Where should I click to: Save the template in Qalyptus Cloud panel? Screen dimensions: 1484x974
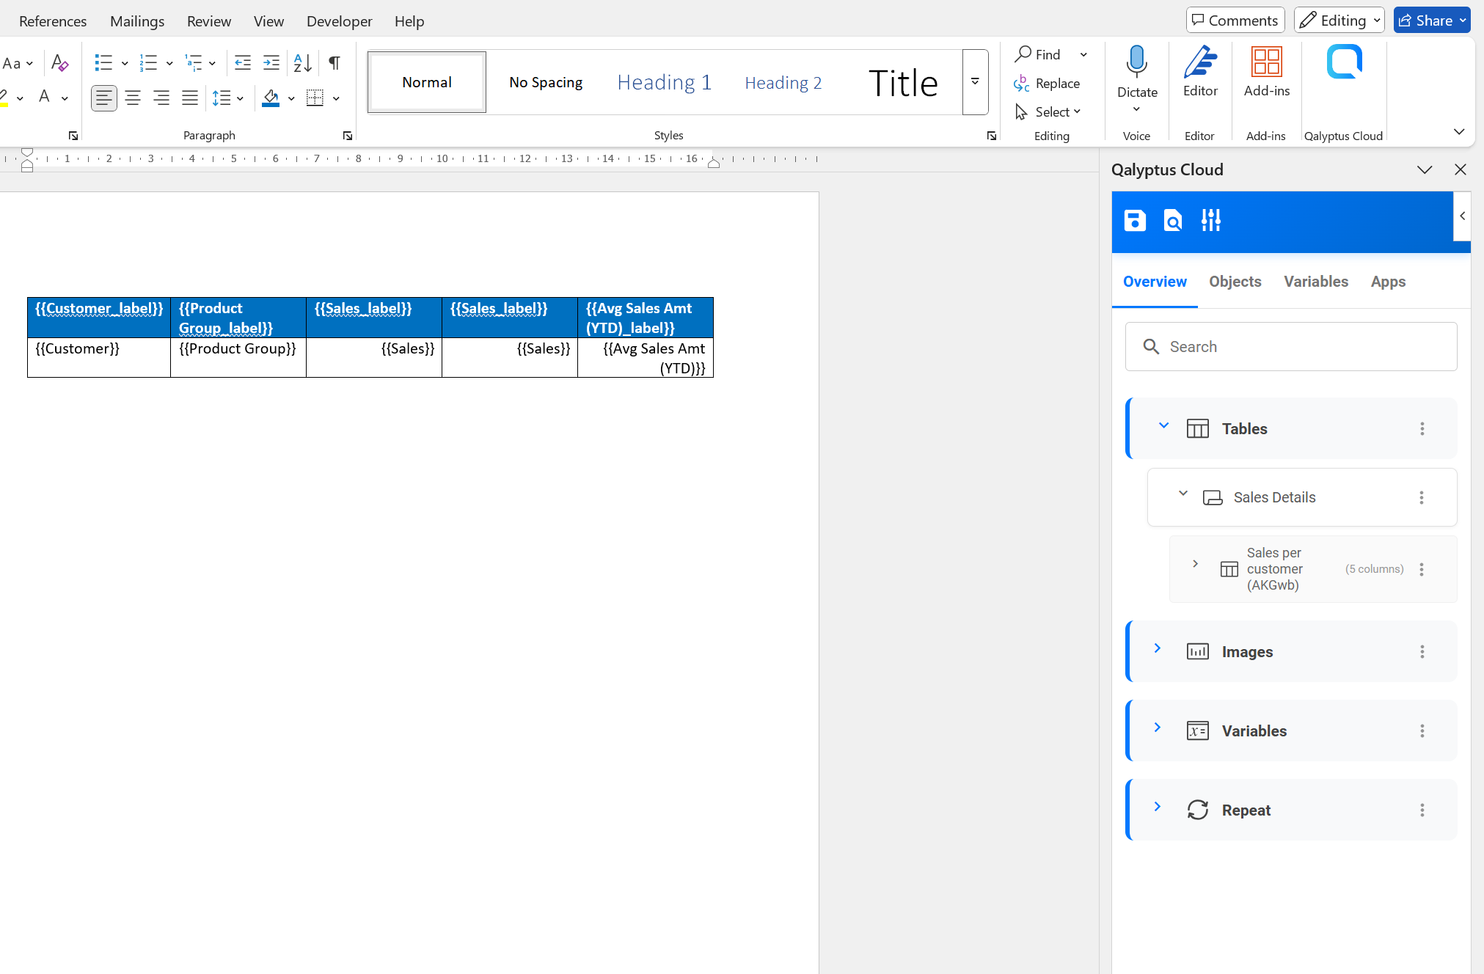click(1136, 219)
